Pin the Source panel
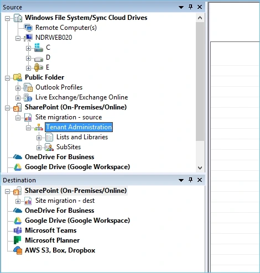Screen dimensions: 260x273 coord(190,7)
